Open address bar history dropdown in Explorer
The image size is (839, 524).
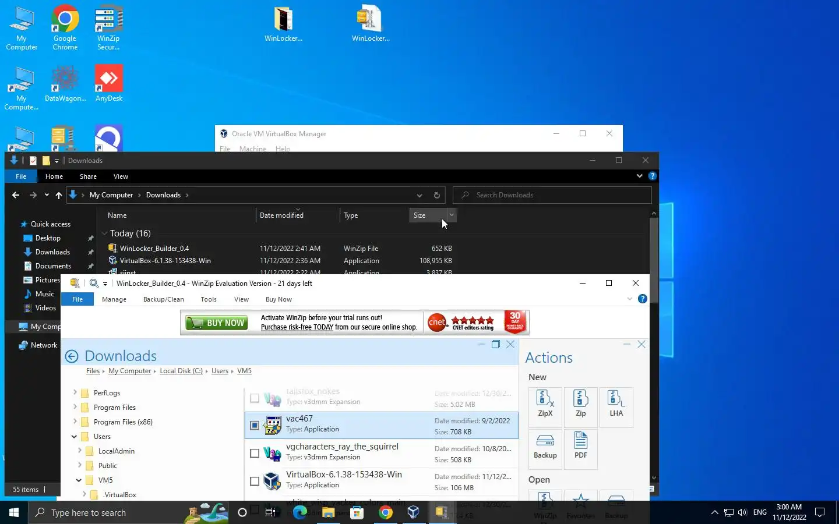point(419,195)
